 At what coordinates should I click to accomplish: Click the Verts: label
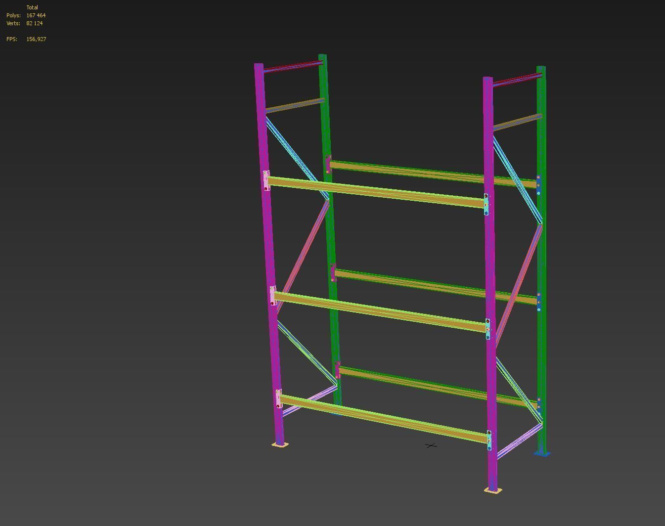[x=13, y=23]
